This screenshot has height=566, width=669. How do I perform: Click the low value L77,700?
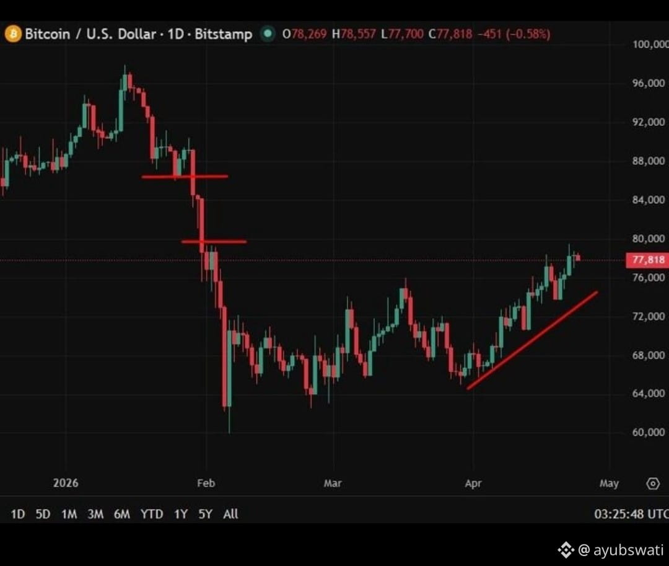(x=403, y=33)
